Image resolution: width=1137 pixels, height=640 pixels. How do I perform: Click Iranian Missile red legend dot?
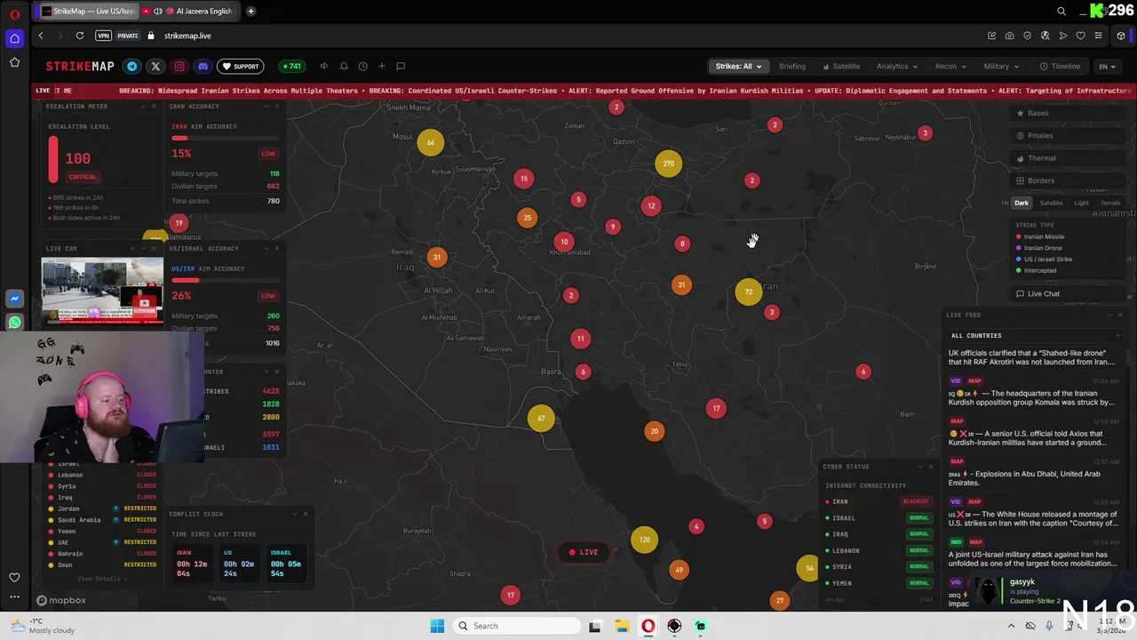[x=1019, y=236]
